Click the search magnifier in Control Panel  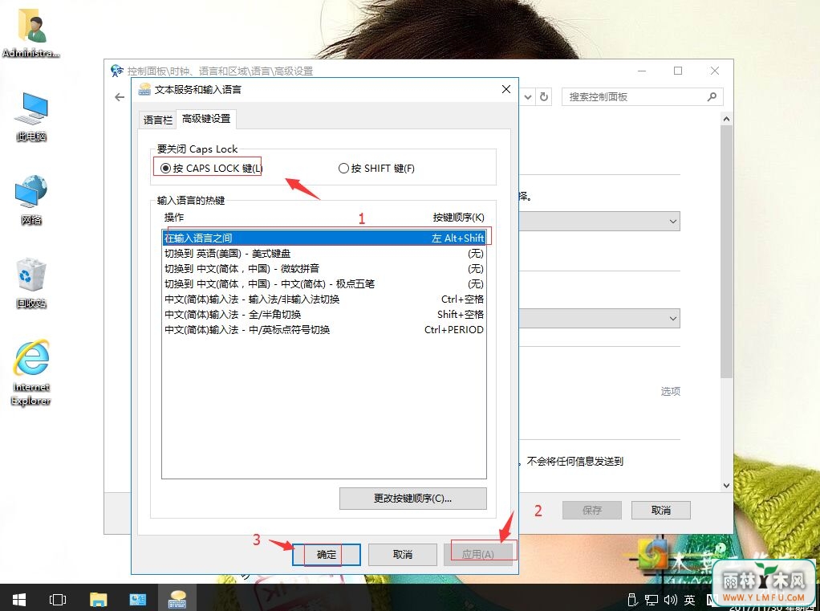click(712, 97)
